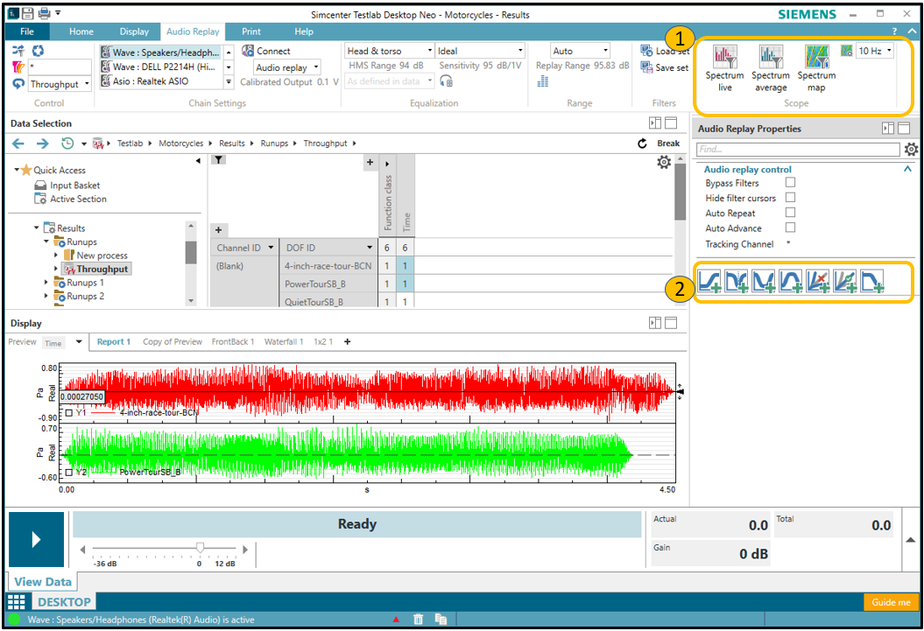
Task: Click the navigate Back arrow in Data Selection
Action: point(18,144)
